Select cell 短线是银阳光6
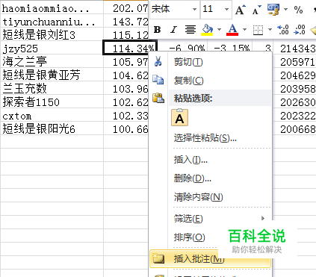This screenshot has width=316, height=277. [52, 129]
